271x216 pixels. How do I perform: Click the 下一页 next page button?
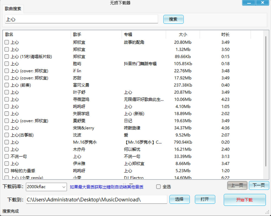point(259,185)
